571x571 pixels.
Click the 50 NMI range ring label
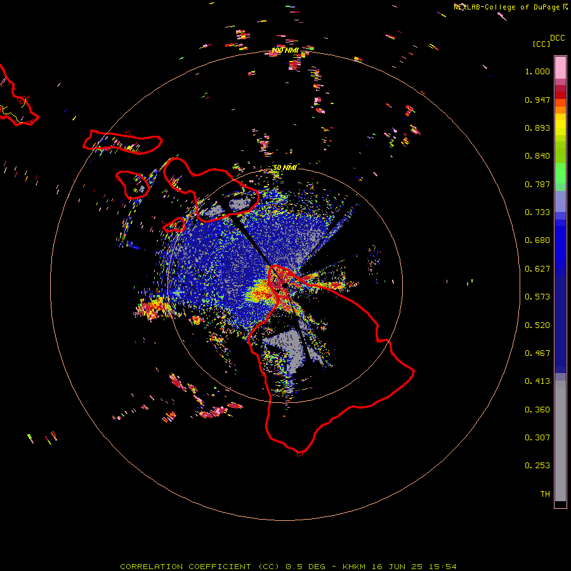[284, 167]
